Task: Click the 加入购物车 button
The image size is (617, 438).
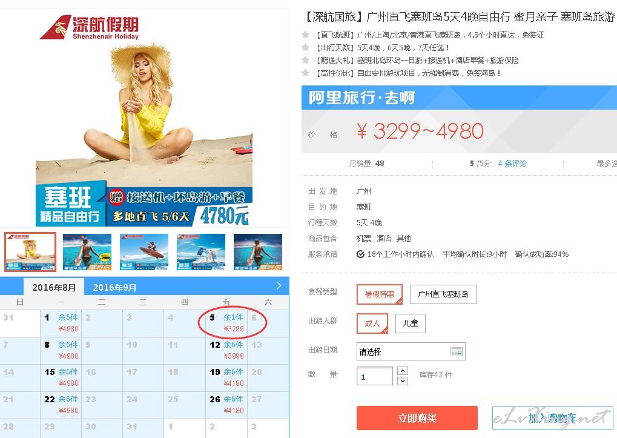Action: [552, 418]
